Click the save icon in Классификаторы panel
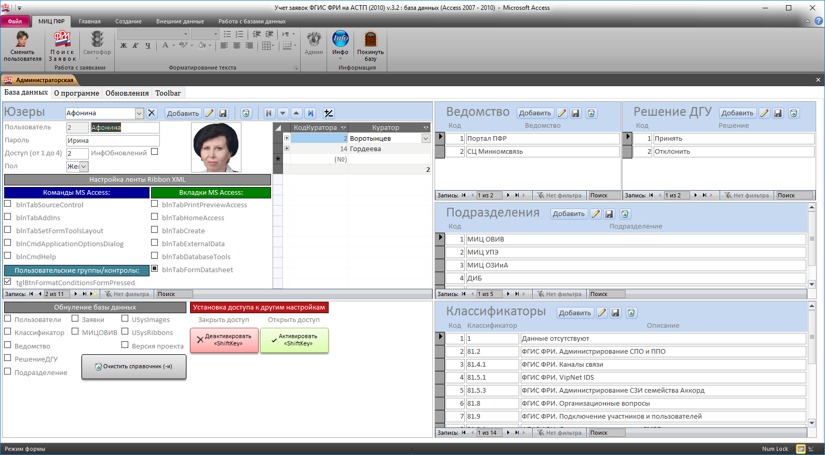The height and width of the screenshot is (455, 825). click(615, 313)
